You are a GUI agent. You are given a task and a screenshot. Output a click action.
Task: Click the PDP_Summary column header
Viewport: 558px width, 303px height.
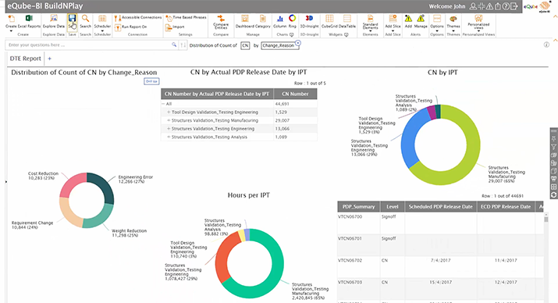pos(358,207)
